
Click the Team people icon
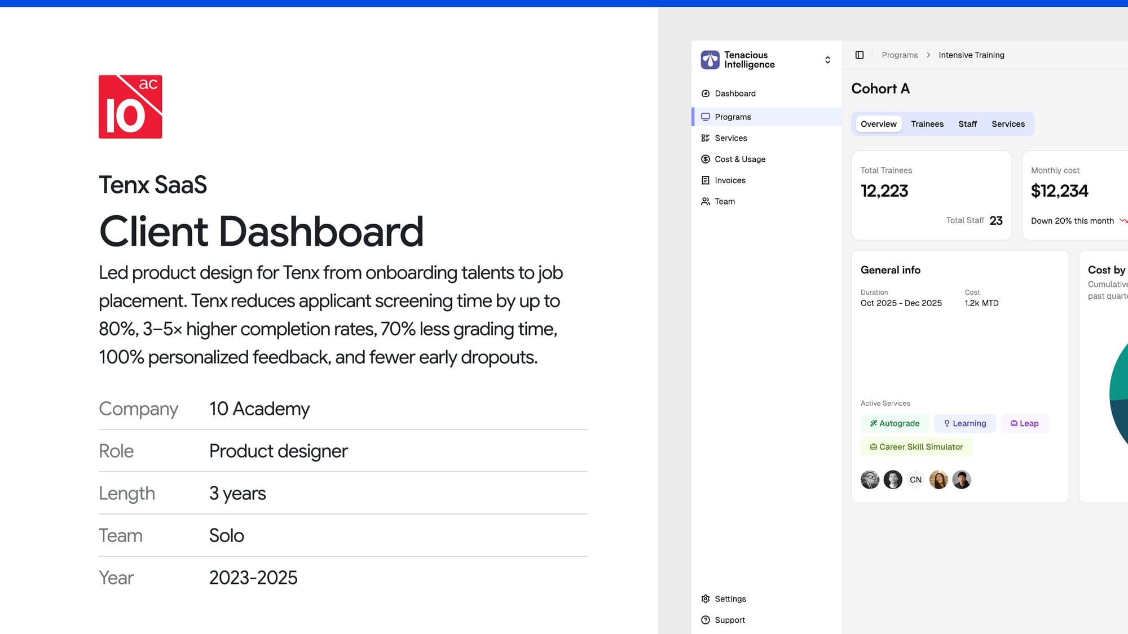click(x=706, y=202)
